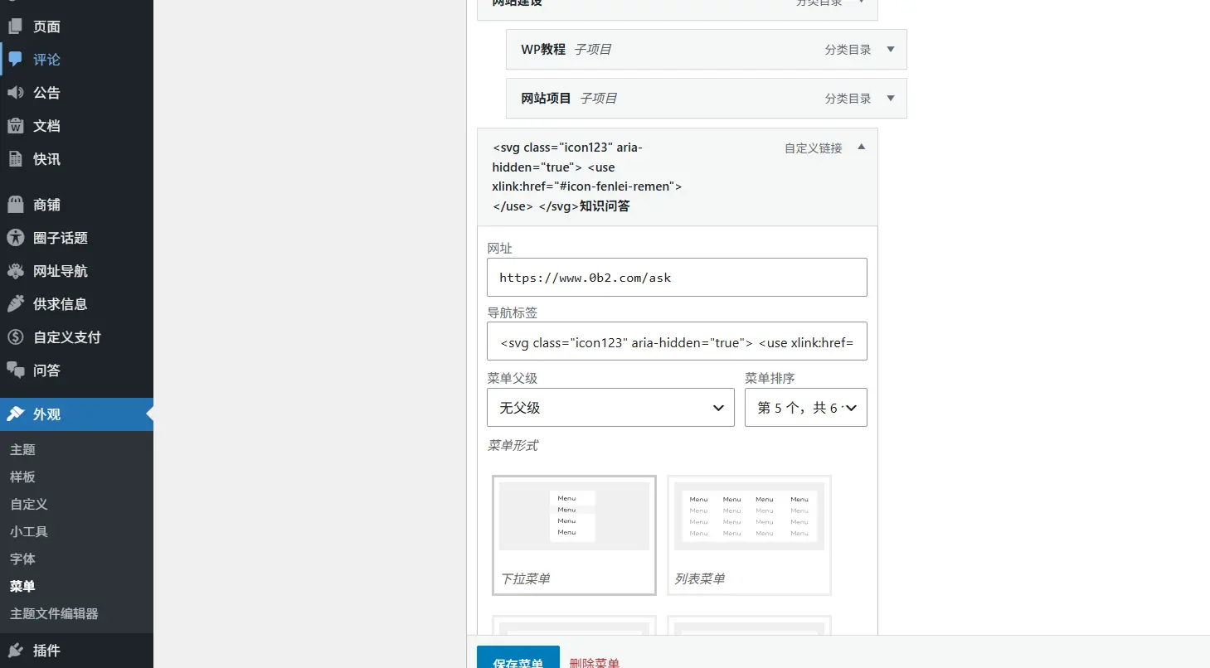Click the 公告 megaphone icon
The width and height of the screenshot is (1210, 668).
click(15, 93)
